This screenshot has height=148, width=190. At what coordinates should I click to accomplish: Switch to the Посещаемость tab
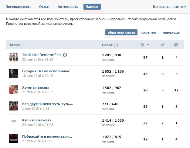click(x=19, y=7)
